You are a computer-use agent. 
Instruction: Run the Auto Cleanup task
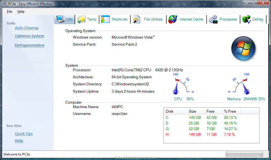click(x=27, y=28)
